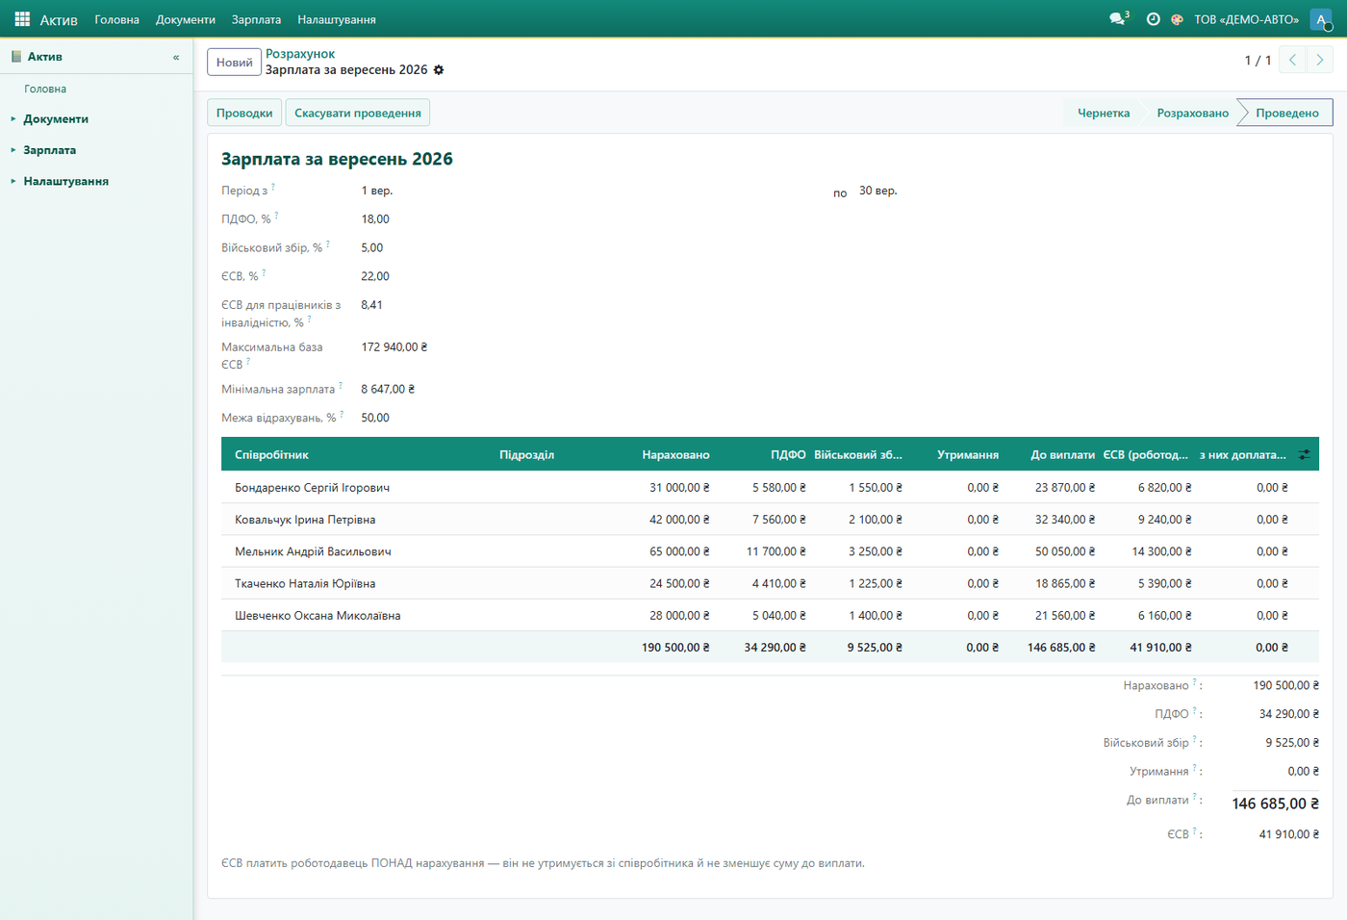Open Головна in the left sidebar
Image resolution: width=1347 pixels, height=920 pixels.
[45, 89]
